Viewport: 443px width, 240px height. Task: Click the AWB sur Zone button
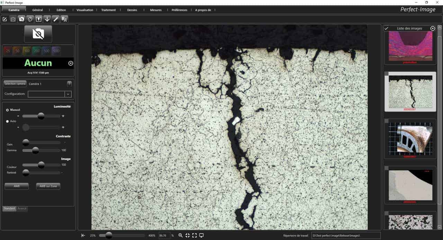click(48, 186)
